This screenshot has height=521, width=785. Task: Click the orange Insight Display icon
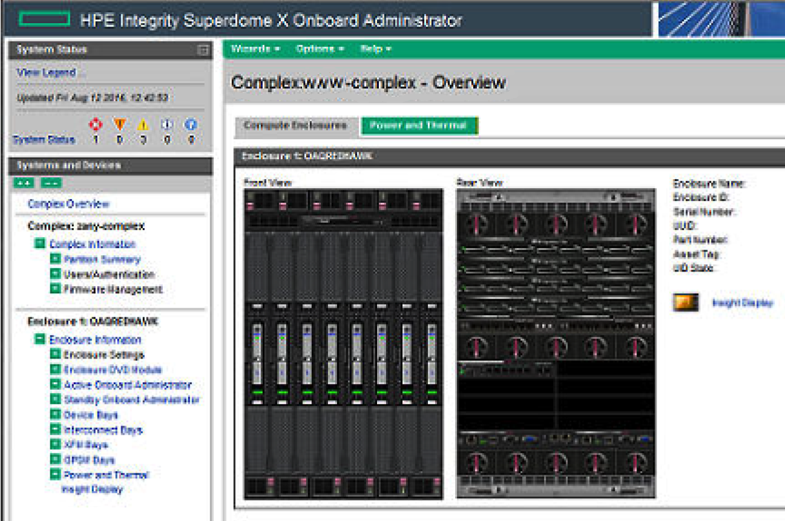click(686, 302)
